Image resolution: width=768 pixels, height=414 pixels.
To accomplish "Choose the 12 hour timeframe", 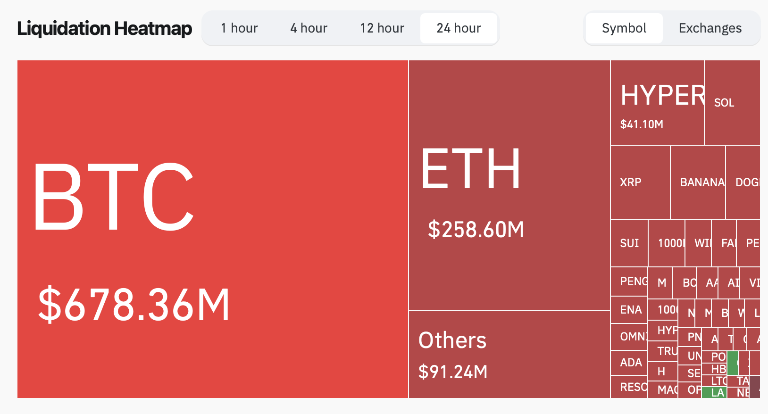I will coord(382,28).
